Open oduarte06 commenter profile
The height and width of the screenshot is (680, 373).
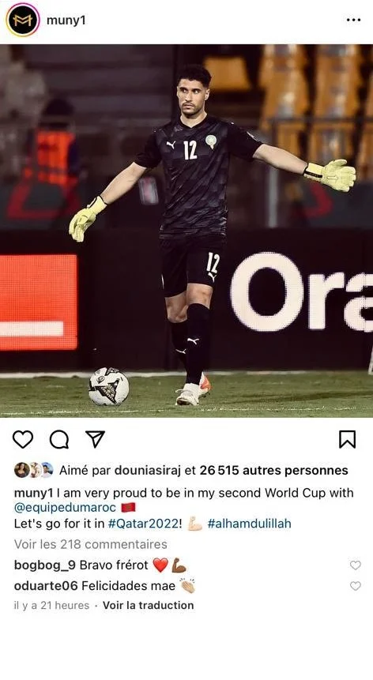46,586
